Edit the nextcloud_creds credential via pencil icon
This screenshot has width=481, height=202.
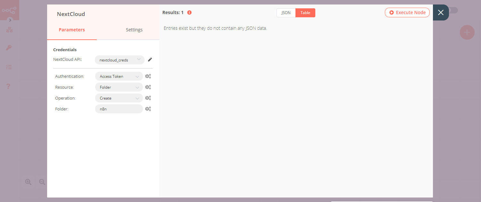150,59
